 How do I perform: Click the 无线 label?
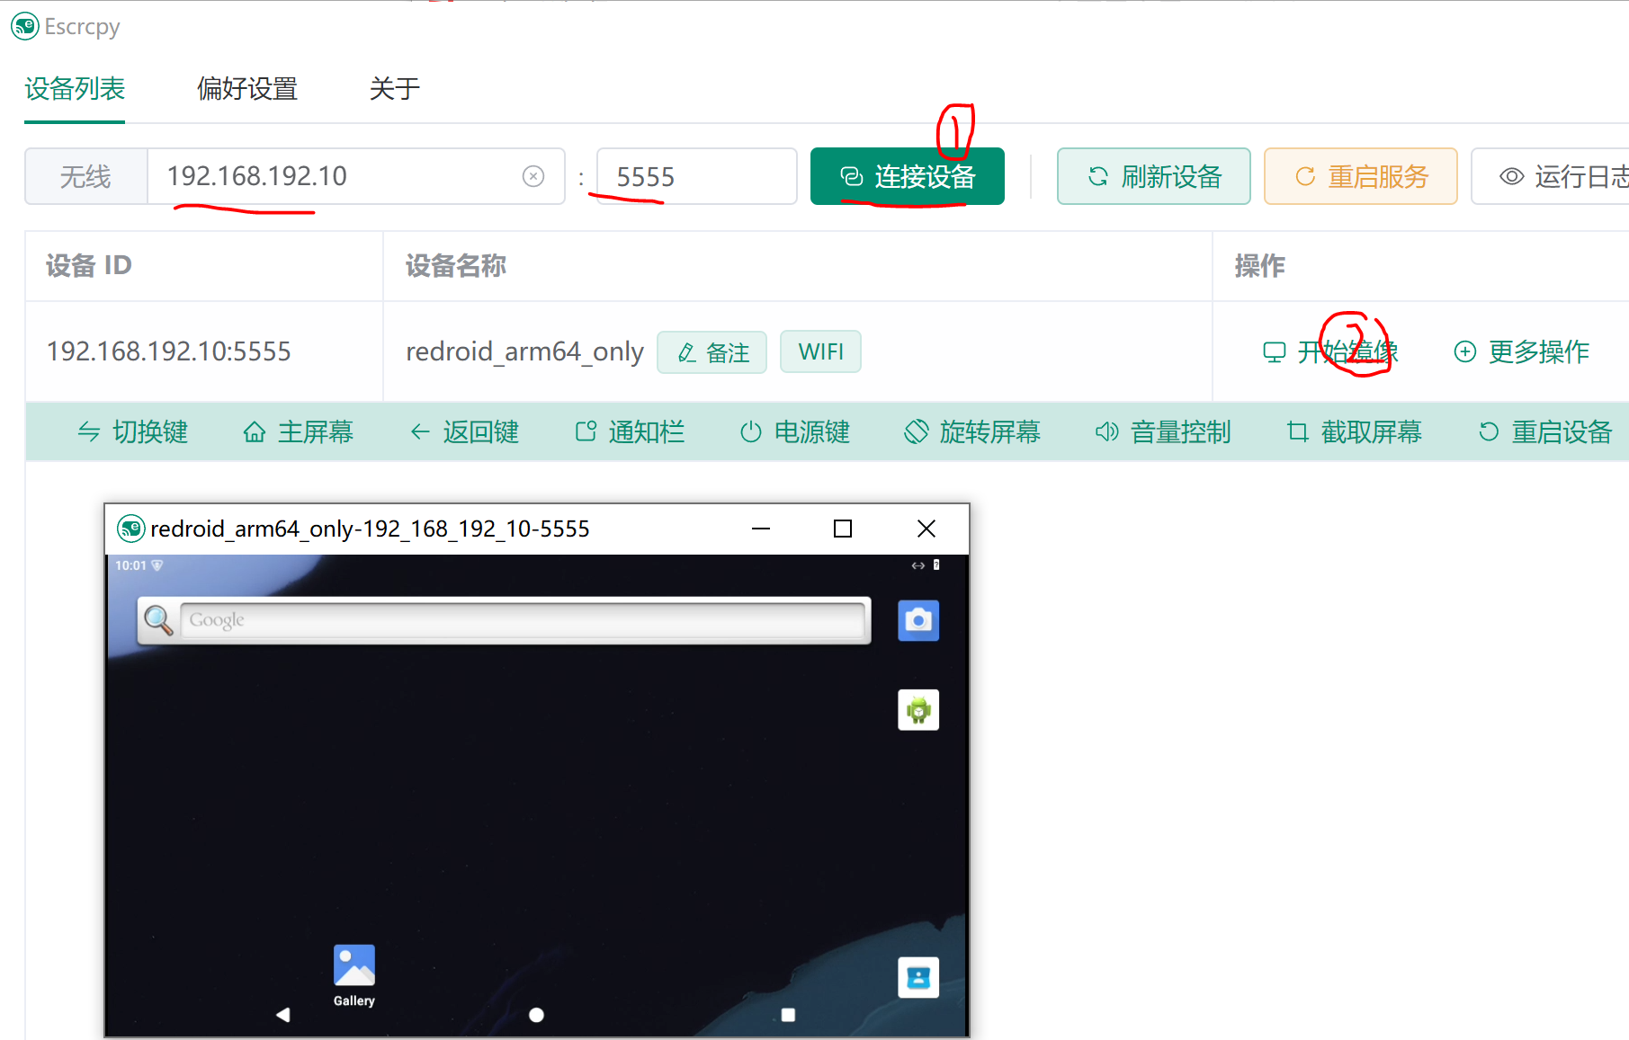(x=85, y=176)
